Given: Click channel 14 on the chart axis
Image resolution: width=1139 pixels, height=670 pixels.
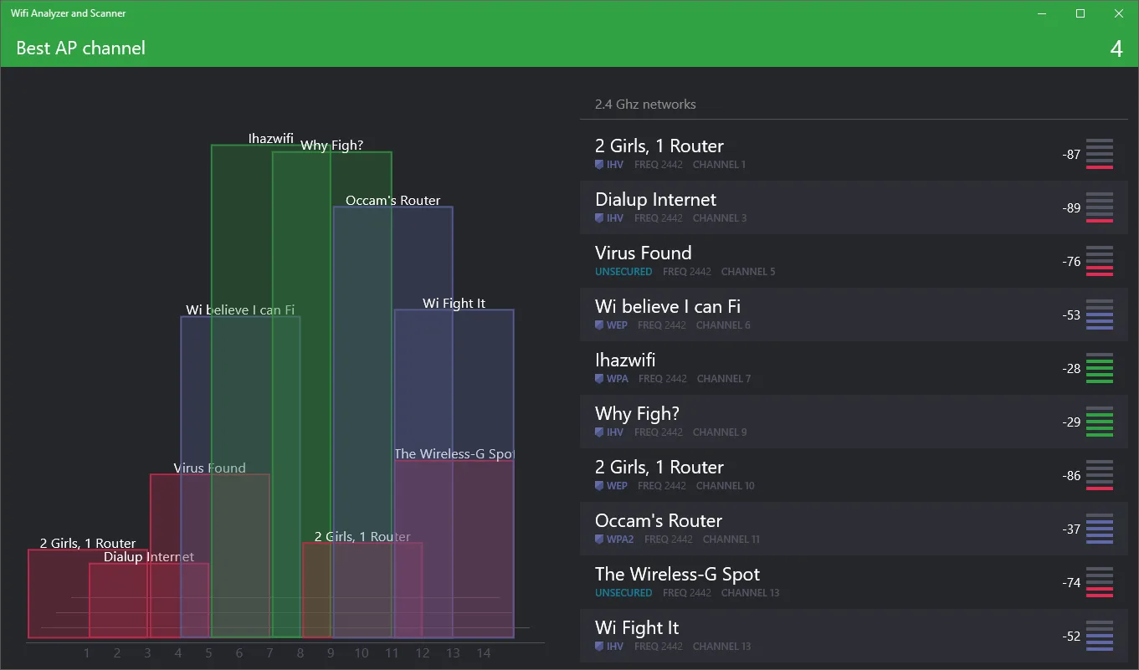Looking at the screenshot, I should pyautogui.click(x=484, y=653).
